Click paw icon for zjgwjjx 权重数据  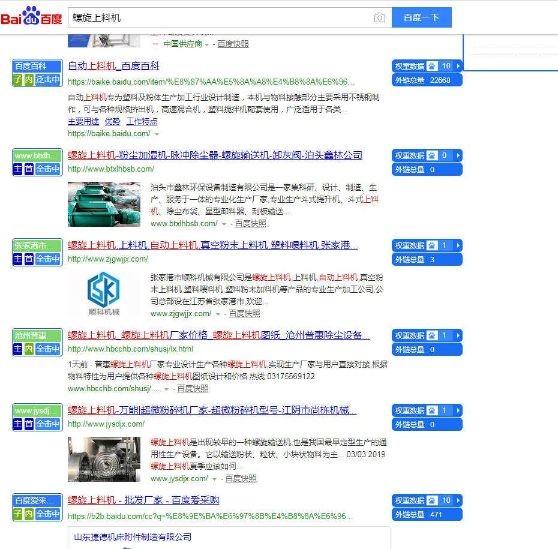tap(432, 245)
